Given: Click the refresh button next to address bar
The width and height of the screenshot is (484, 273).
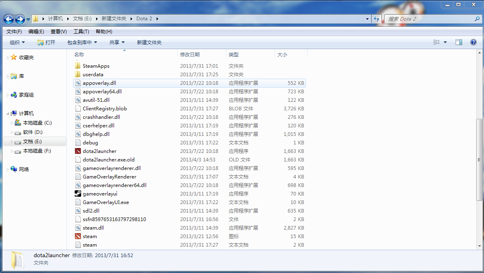Looking at the screenshot, I should (x=376, y=19).
